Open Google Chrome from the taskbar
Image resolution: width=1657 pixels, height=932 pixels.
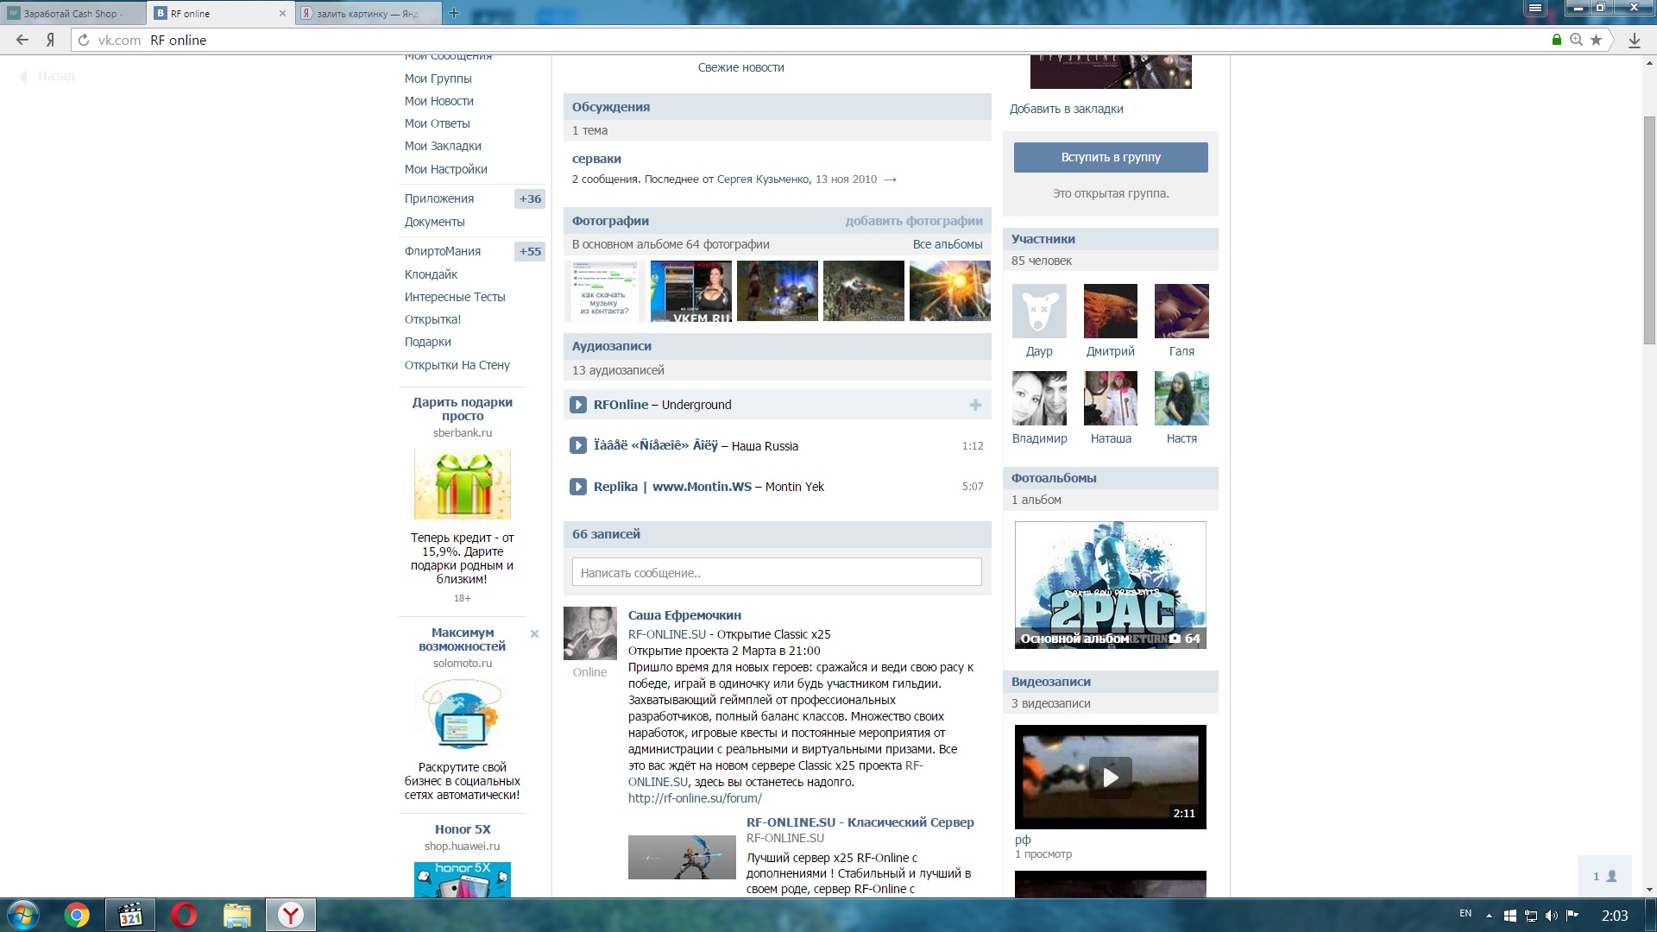click(77, 915)
